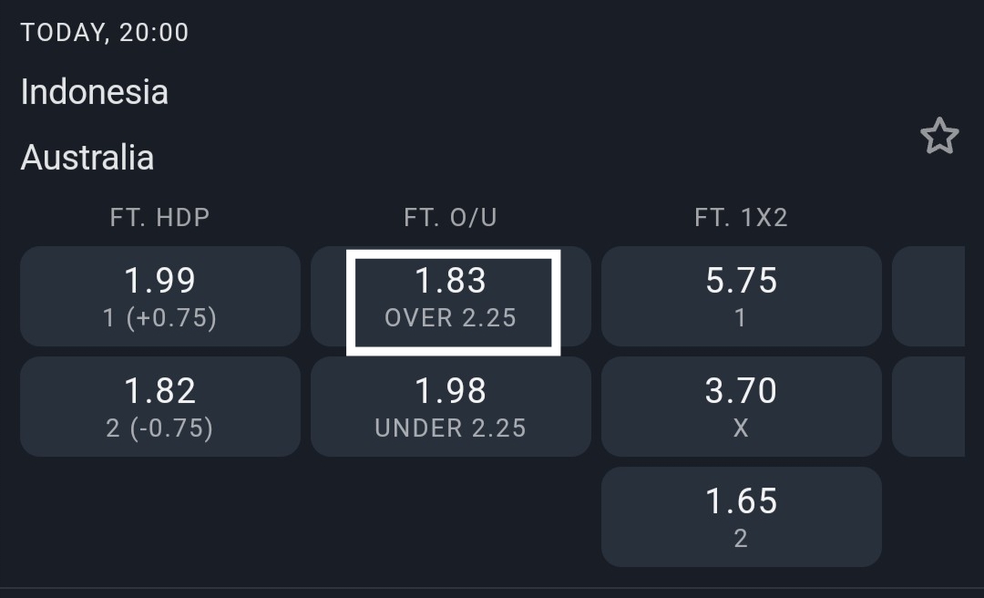The image size is (984, 598).
Task: Choose the draw X at 3.70
Action: [742, 407]
